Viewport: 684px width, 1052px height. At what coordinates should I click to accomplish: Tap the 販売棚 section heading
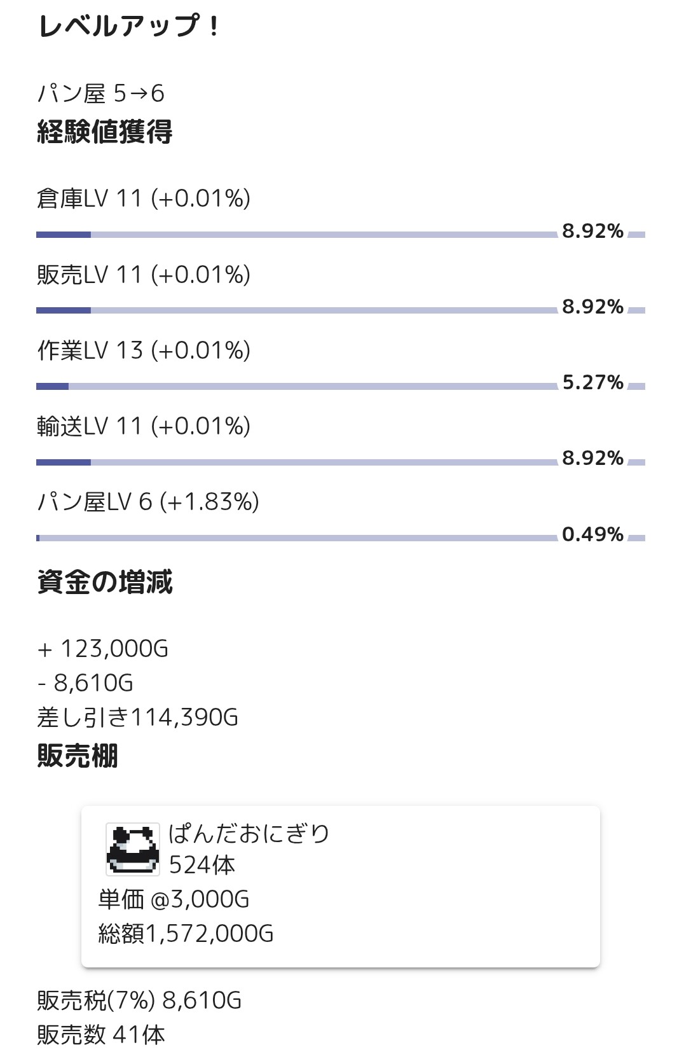(78, 756)
